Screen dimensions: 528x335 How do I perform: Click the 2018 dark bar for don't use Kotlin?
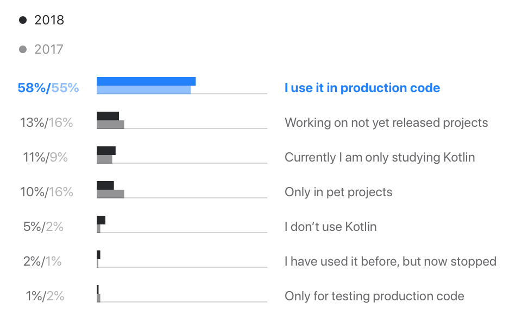point(101,220)
